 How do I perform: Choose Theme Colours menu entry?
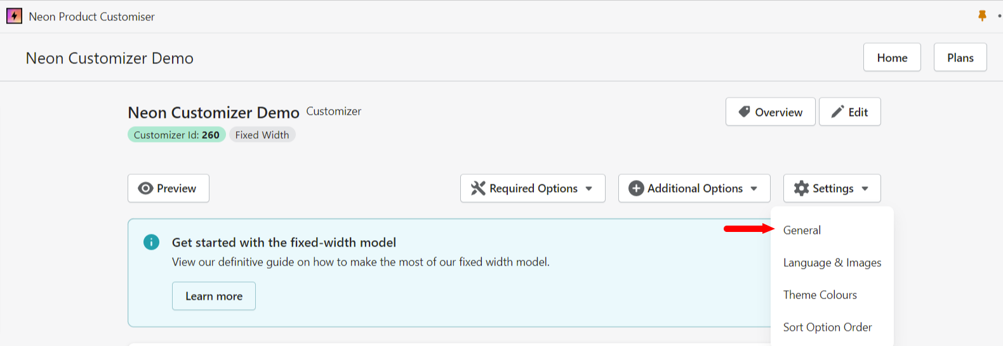click(820, 295)
